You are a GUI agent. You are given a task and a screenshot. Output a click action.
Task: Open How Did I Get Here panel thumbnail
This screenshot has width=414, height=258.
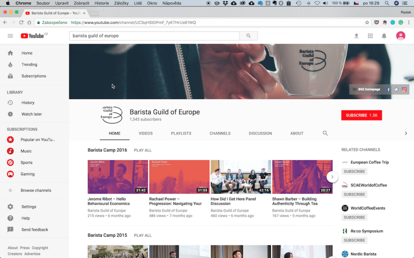point(241,177)
